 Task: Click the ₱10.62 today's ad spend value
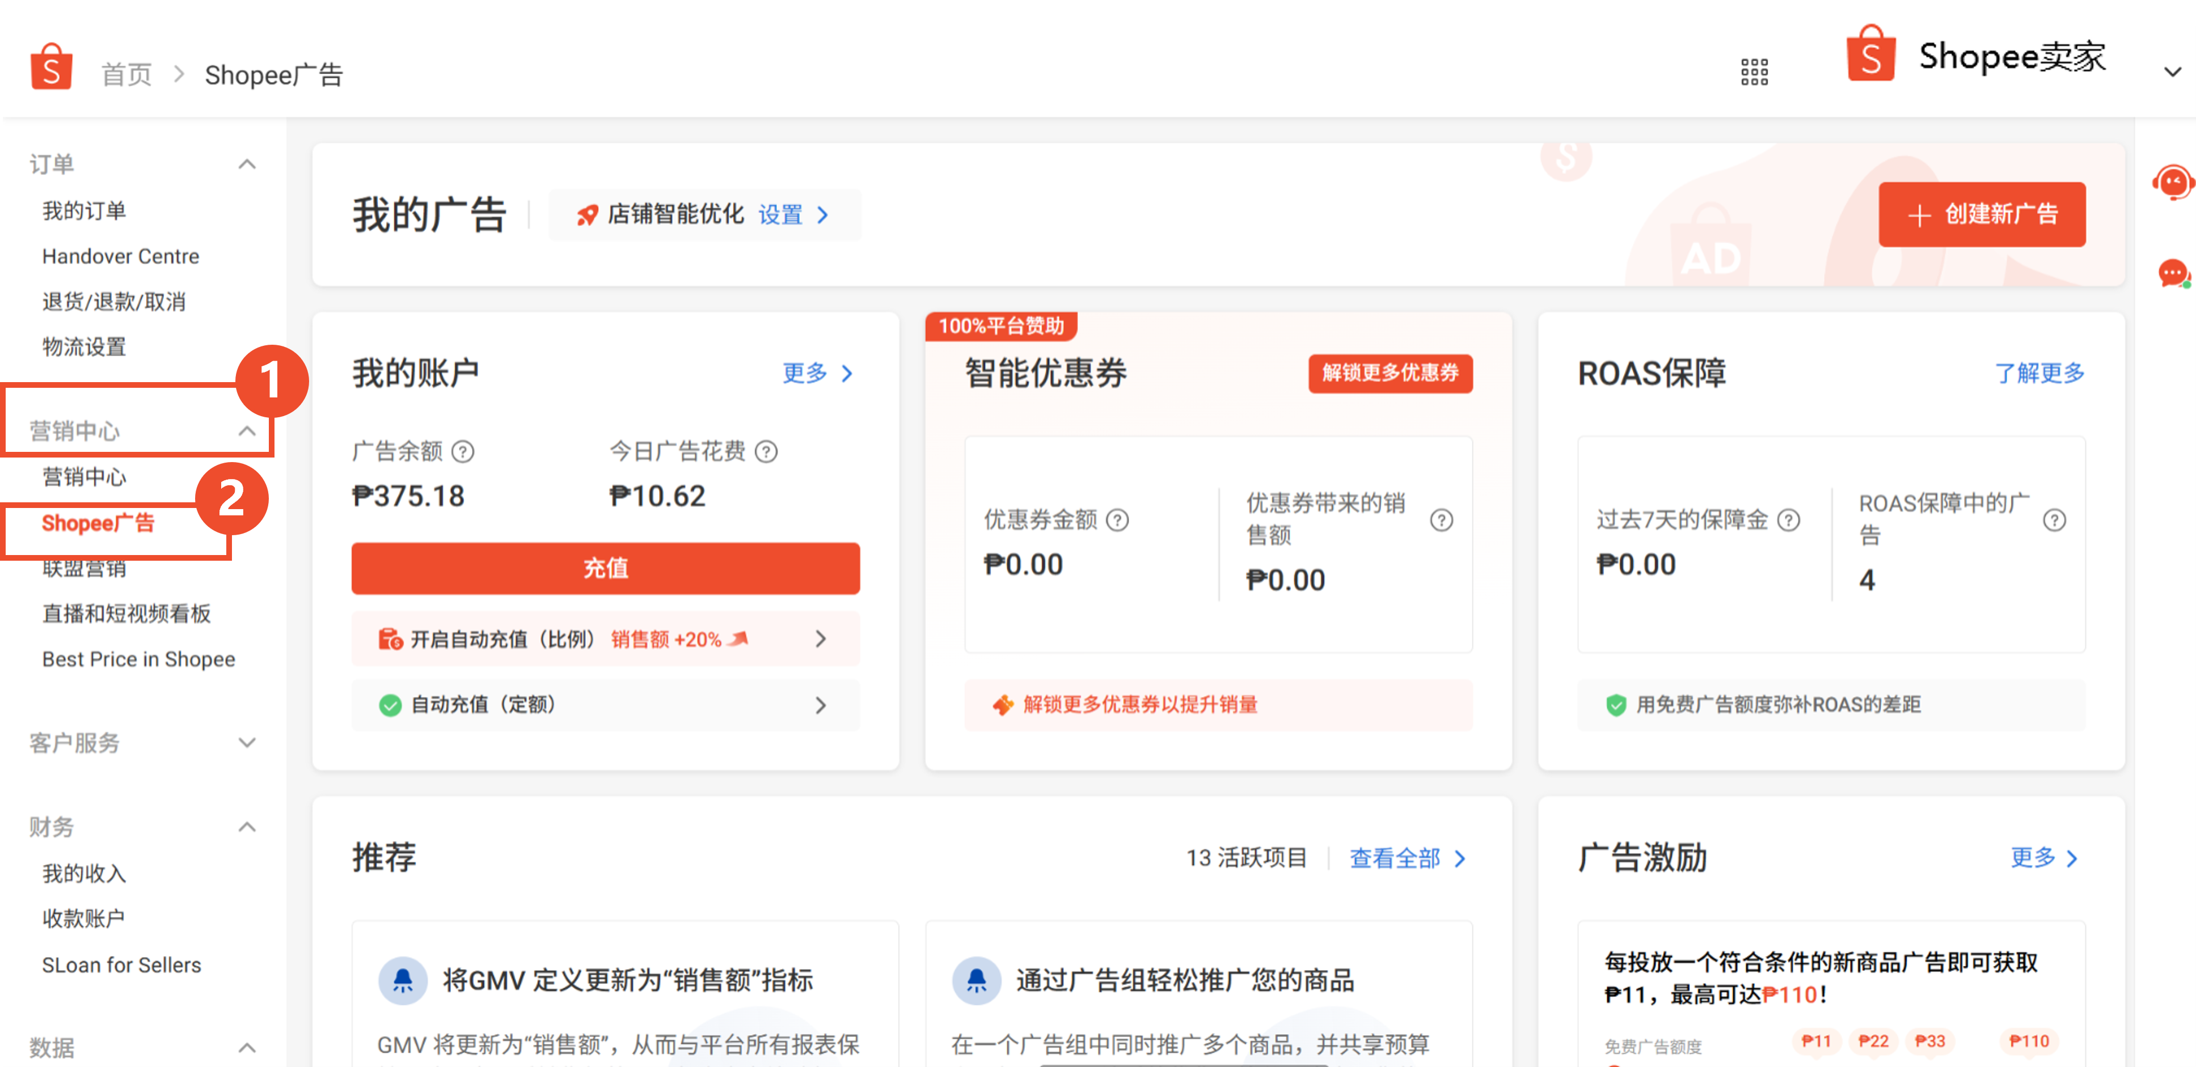656,496
